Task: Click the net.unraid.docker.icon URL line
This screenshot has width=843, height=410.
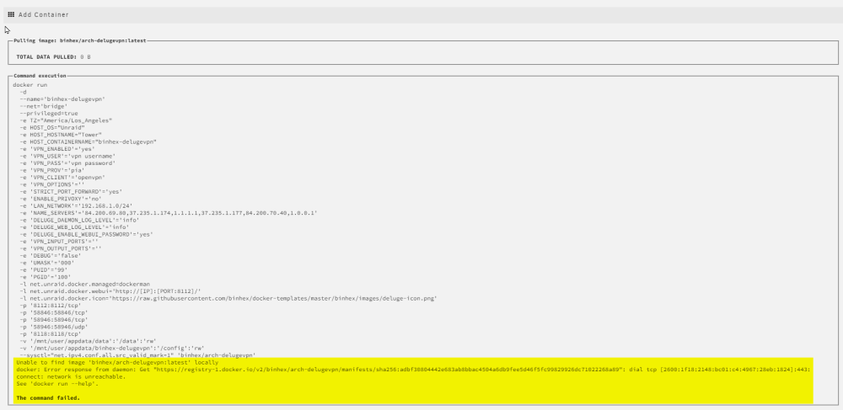Action: tap(228, 297)
